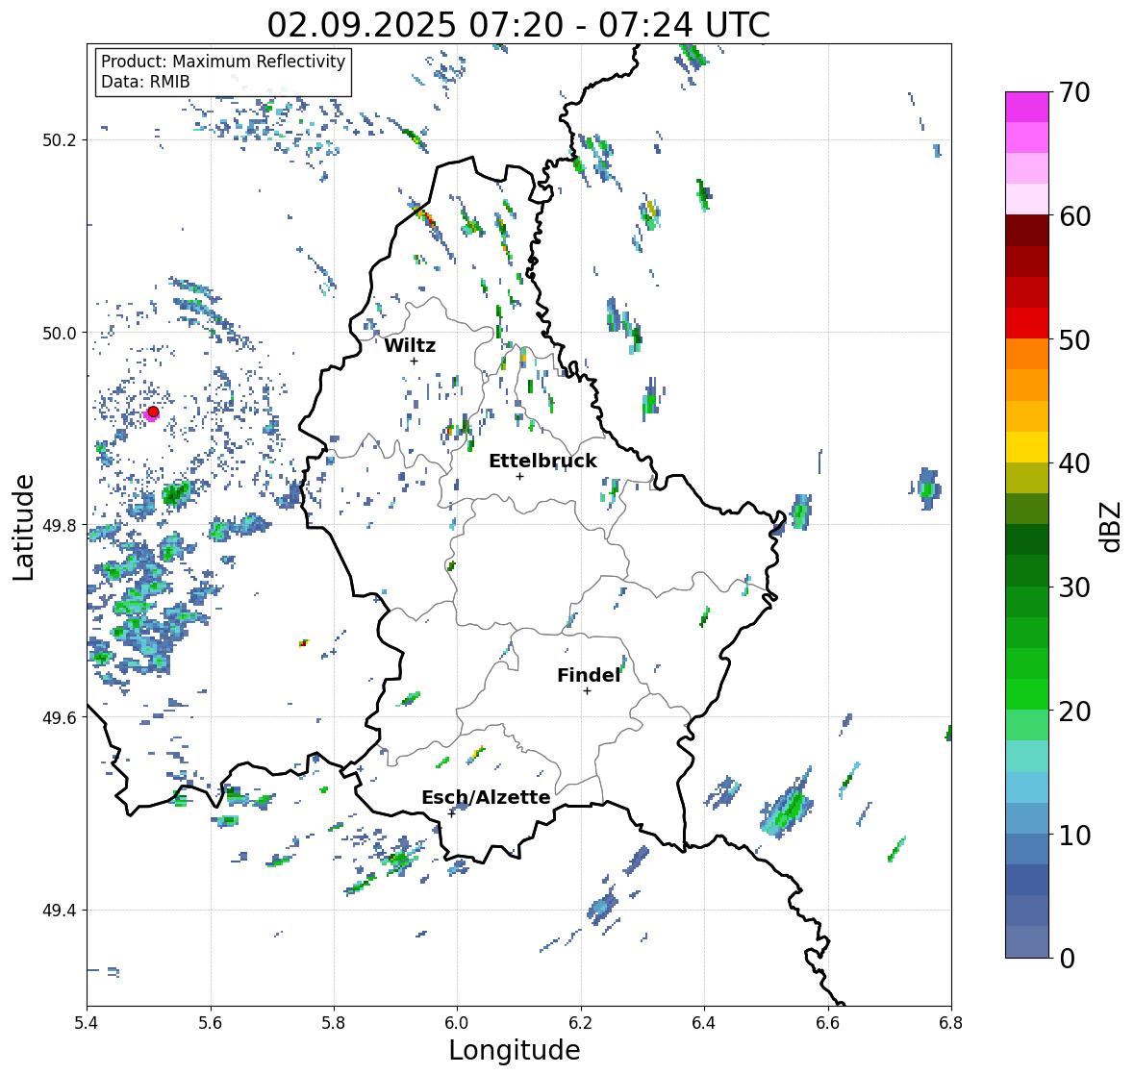Click the 6.8 longitude tick label
This screenshot has height=1074, width=1134.
[x=951, y=1022]
